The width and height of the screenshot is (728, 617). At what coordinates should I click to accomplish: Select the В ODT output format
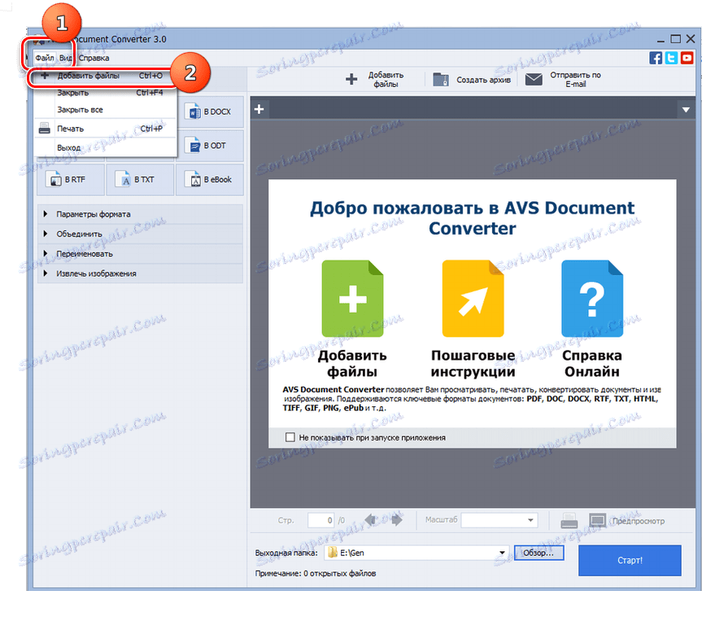[x=211, y=146]
